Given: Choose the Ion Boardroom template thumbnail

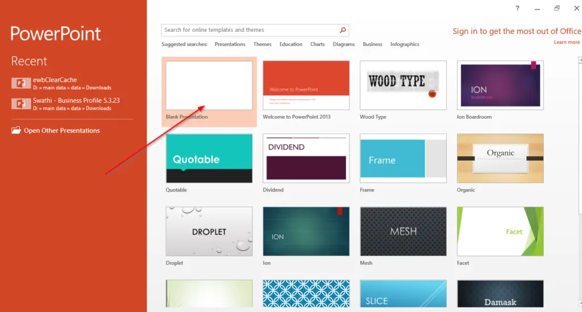Looking at the screenshot, I should (x=500, y=85).
